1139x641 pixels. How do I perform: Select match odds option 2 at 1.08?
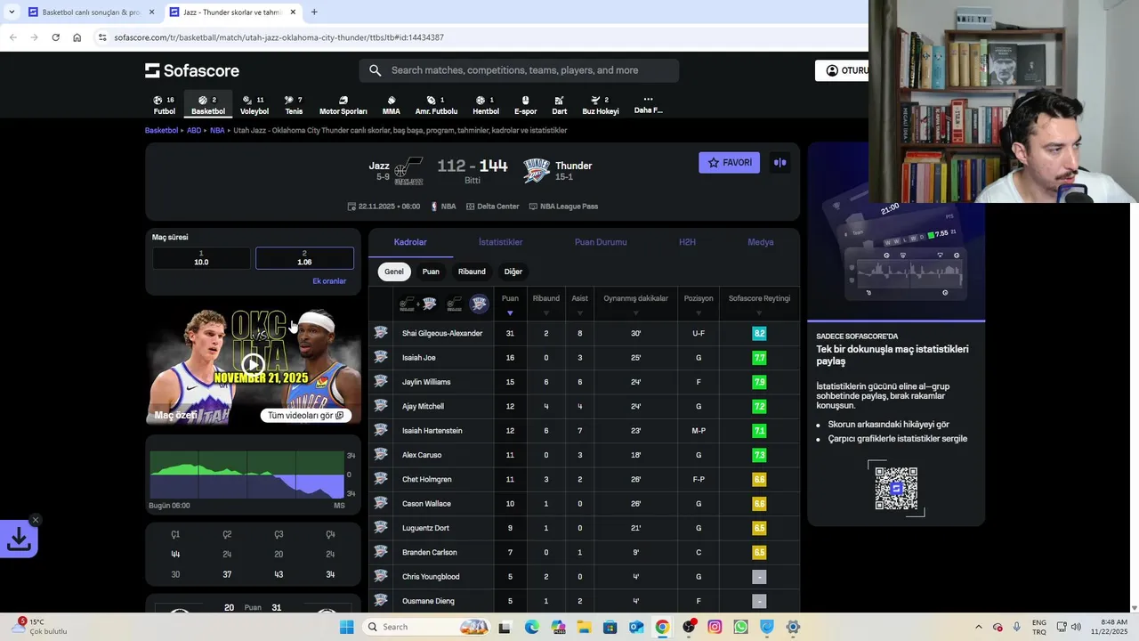tap(304, 258)
